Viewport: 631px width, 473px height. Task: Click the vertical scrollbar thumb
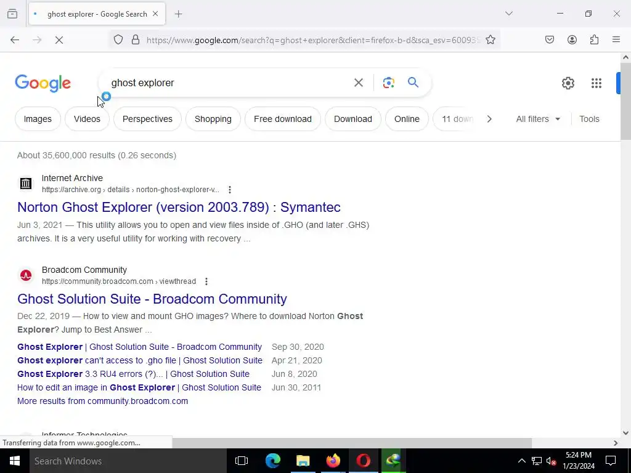(625, 102)
